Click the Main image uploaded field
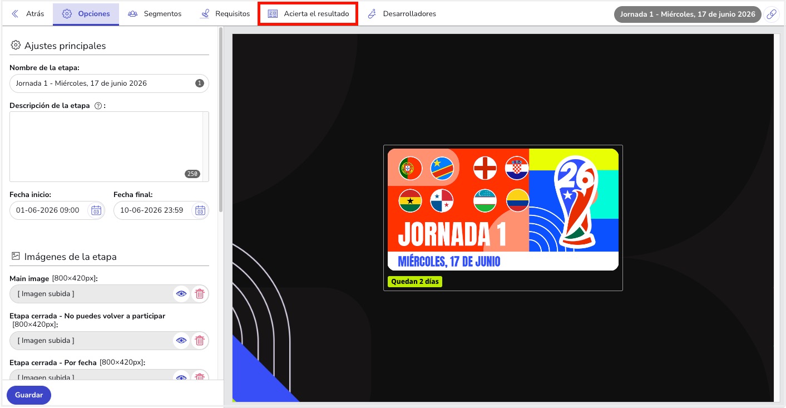This screenshot has height=408, width=786. point(109,294)
